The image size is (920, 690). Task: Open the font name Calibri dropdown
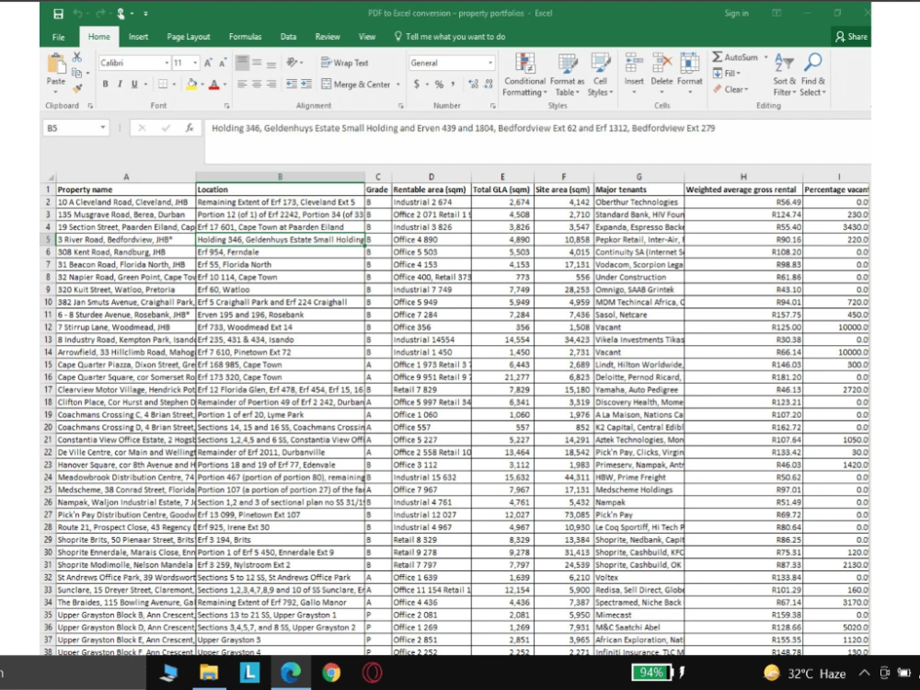167,63
